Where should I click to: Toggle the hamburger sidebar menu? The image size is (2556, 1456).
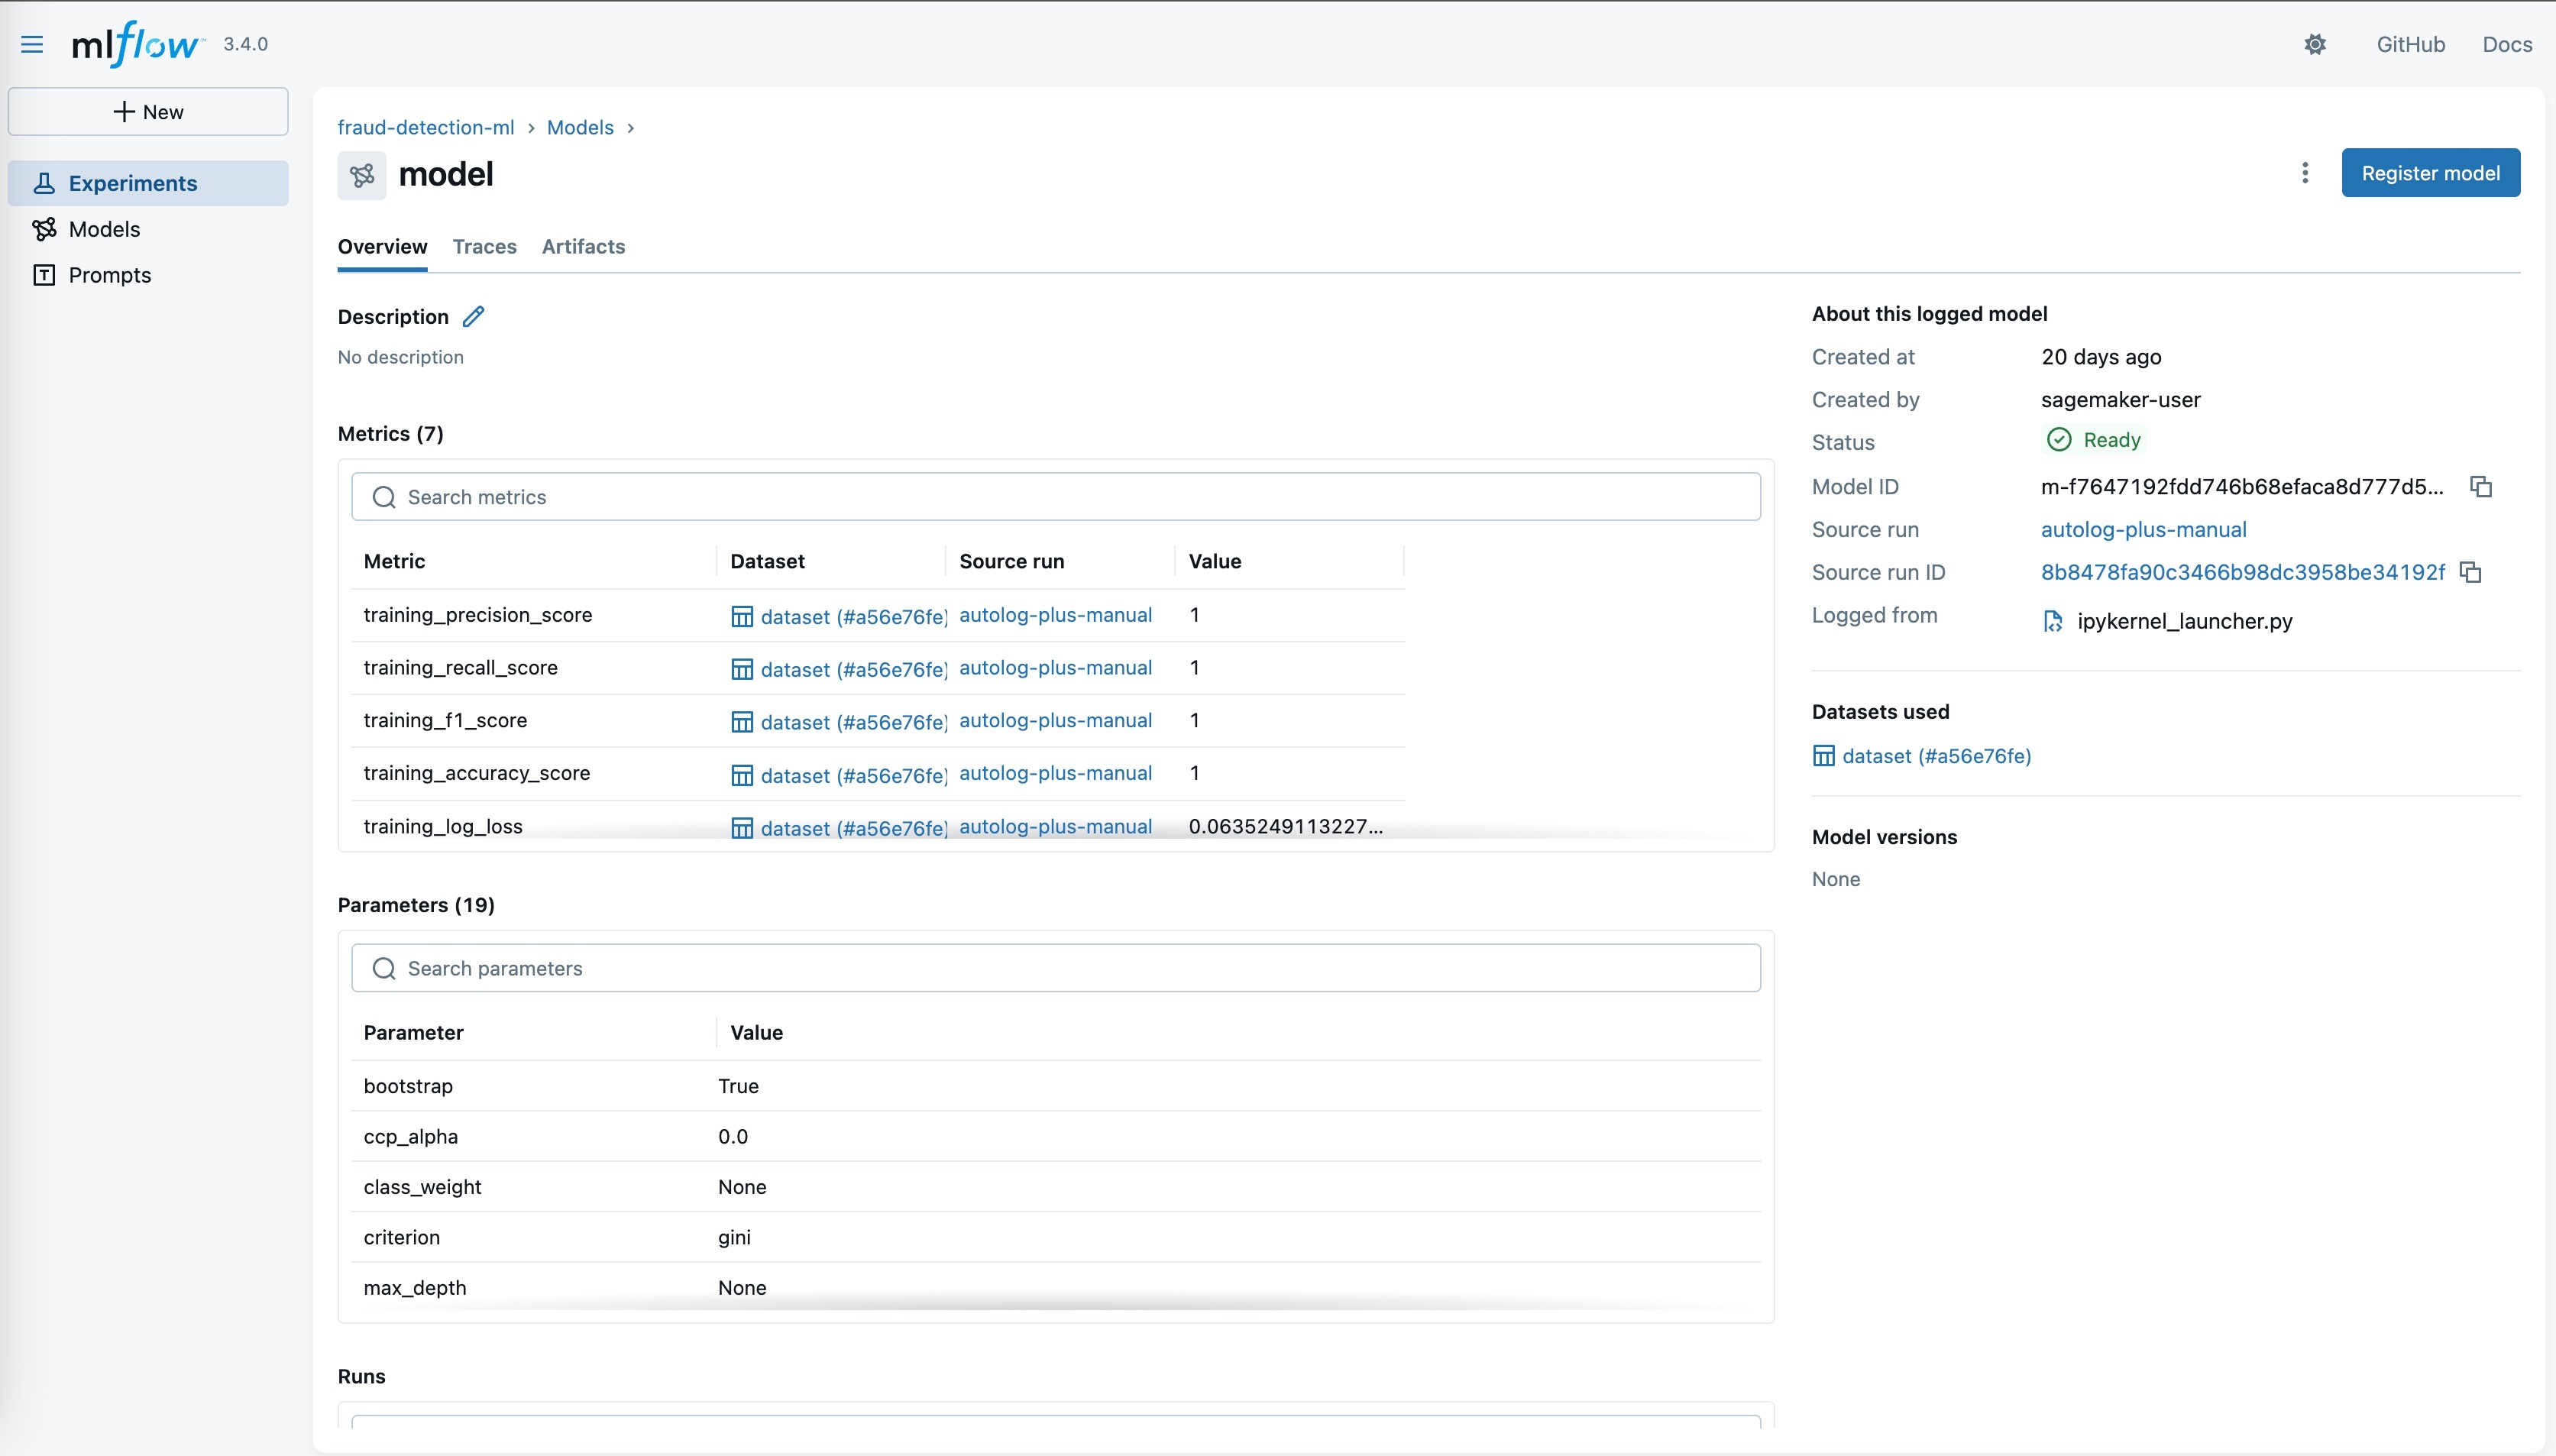(x=32, y=44)
